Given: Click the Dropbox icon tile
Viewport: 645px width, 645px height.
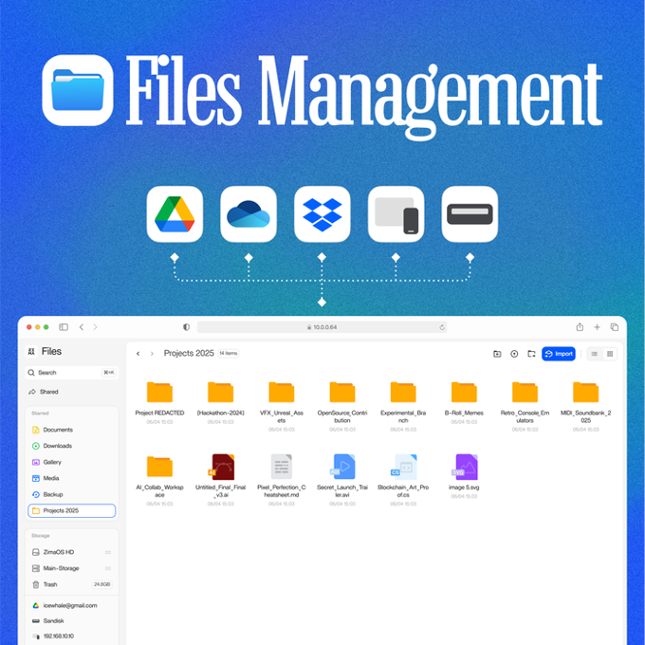Looking at the screenshot, I should click(322, 214).
